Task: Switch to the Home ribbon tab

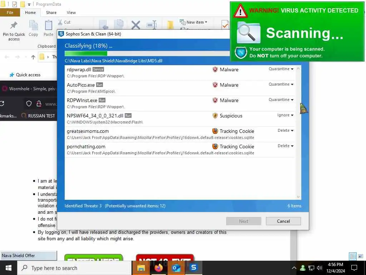Action: click(30, 13)
